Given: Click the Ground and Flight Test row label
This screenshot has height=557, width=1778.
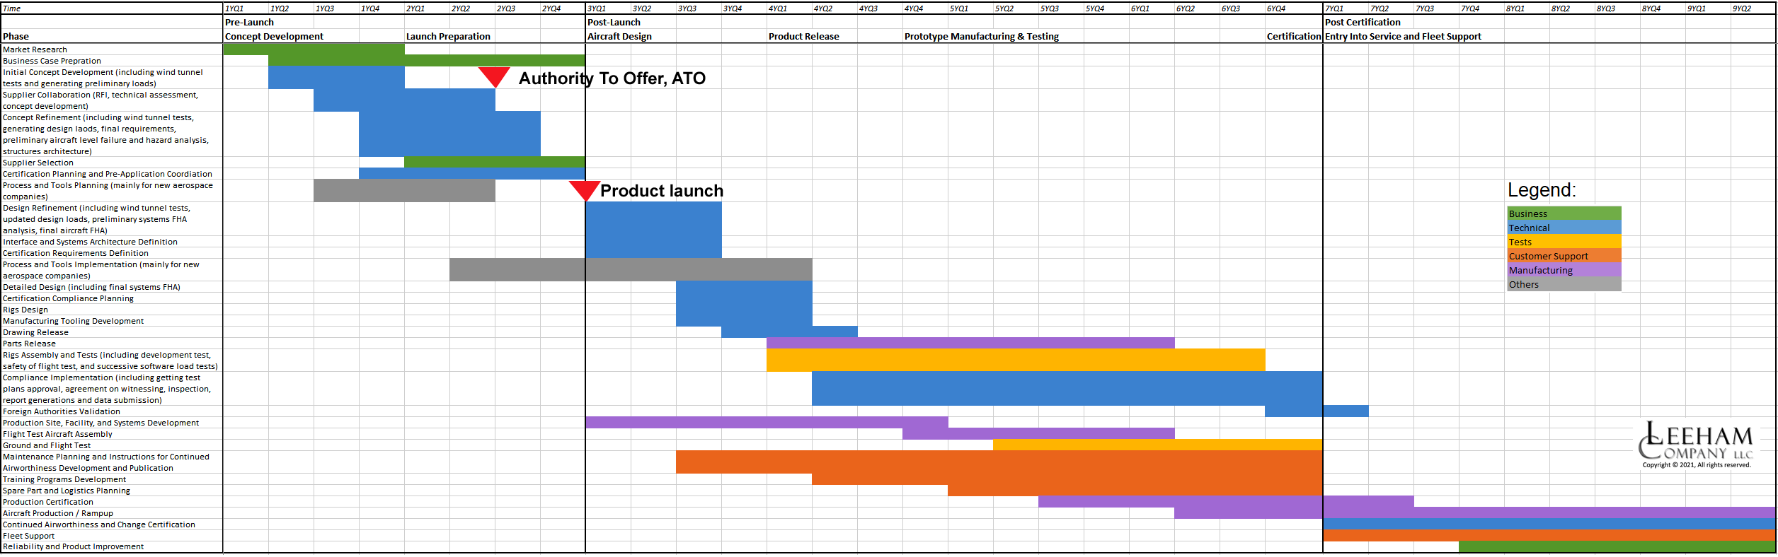Looking at the screenshot, I should coord(47,445).
